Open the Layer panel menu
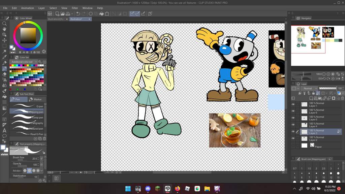The width and height of the screenshot is (345, 194). pyautogui.click(x=293, y=84)
